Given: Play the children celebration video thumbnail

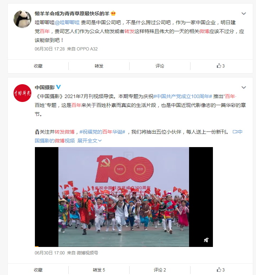Looking at the screenshot, I should 124,196.
